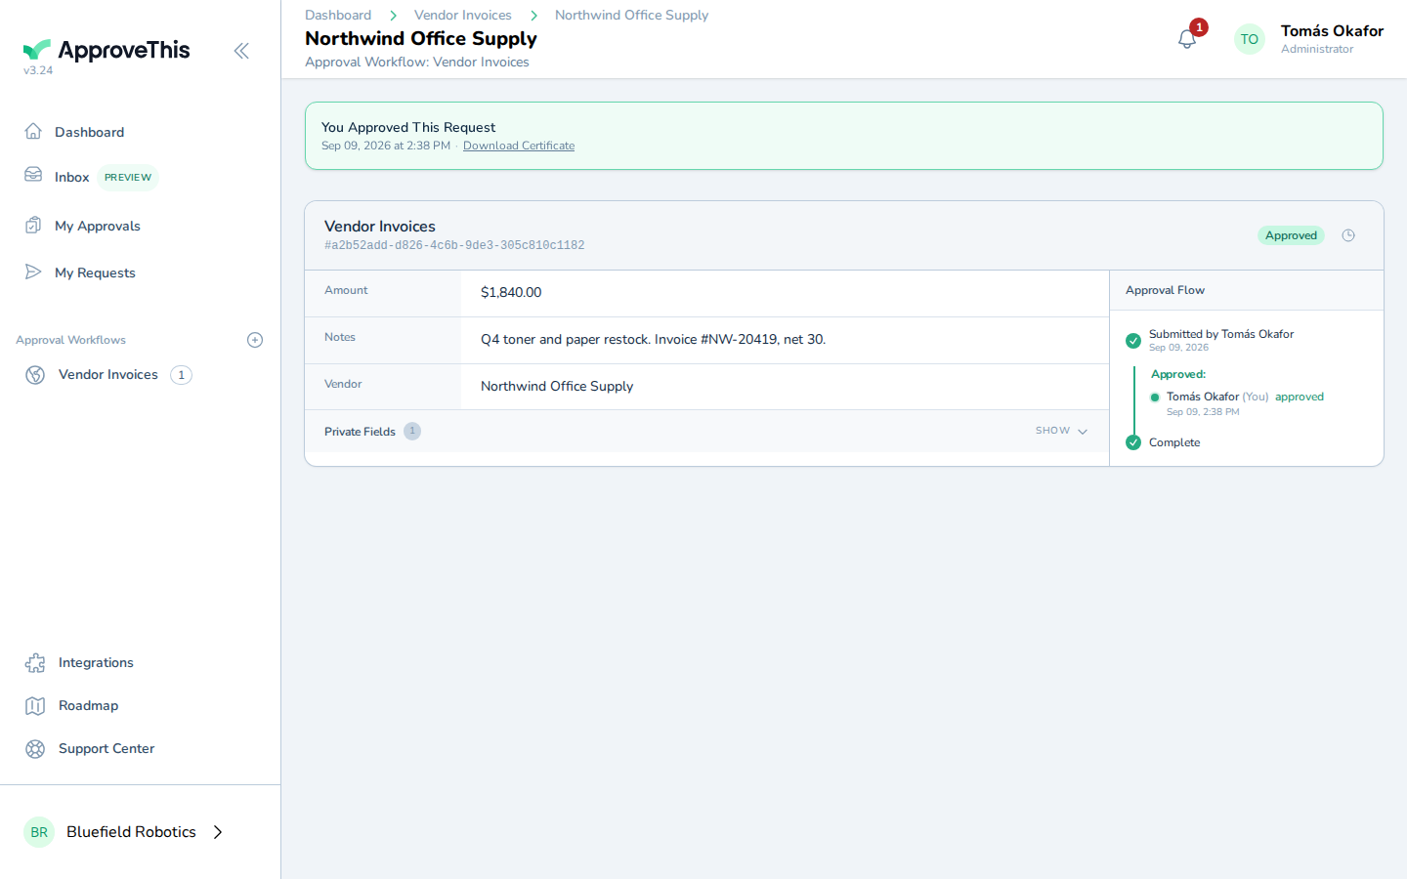Go to My Requests
The height and width of the screenshot is (879, 1407).
tap(95, 272)
